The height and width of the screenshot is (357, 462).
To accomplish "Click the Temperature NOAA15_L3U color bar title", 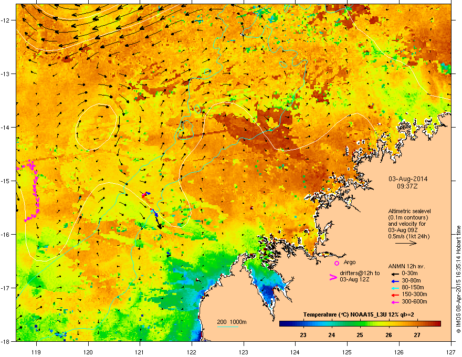I will click(x=359, y=315).
